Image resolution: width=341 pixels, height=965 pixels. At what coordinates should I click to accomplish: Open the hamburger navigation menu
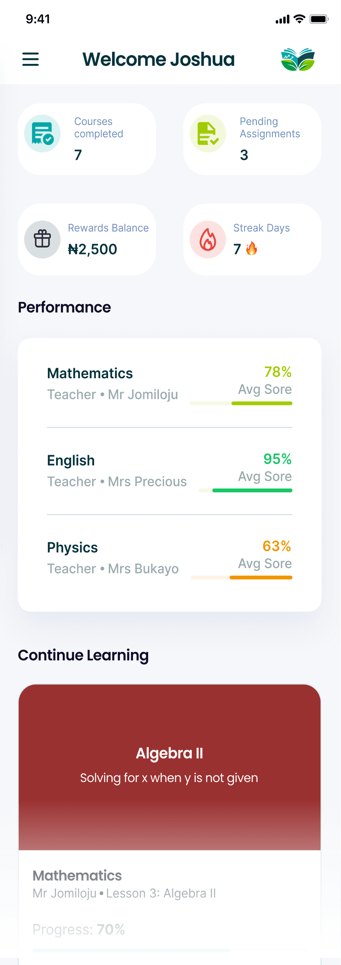tap(30, 59)
